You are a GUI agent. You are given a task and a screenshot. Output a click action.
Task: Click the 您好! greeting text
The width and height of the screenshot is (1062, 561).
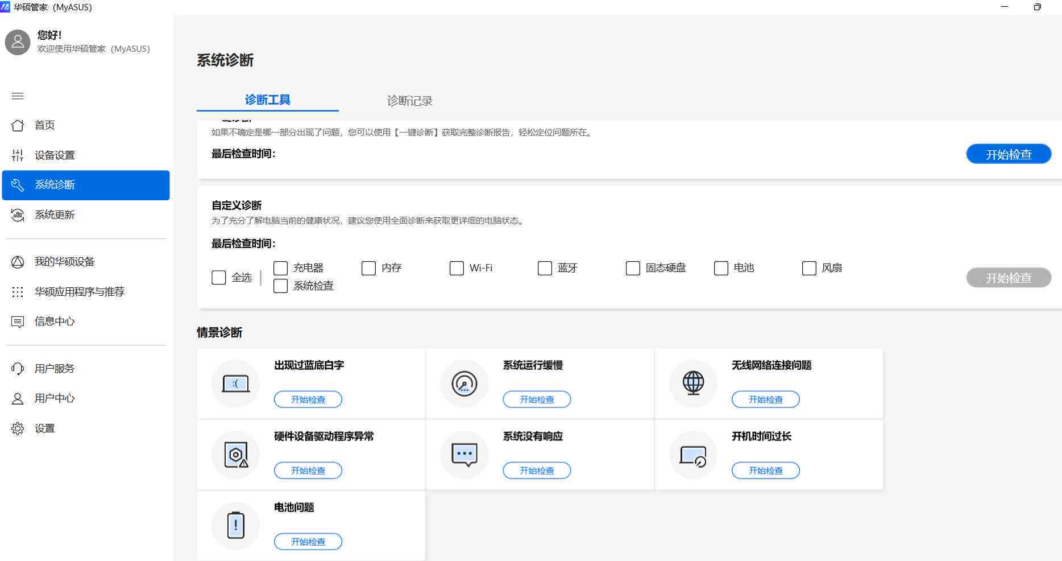pos(49,35)
